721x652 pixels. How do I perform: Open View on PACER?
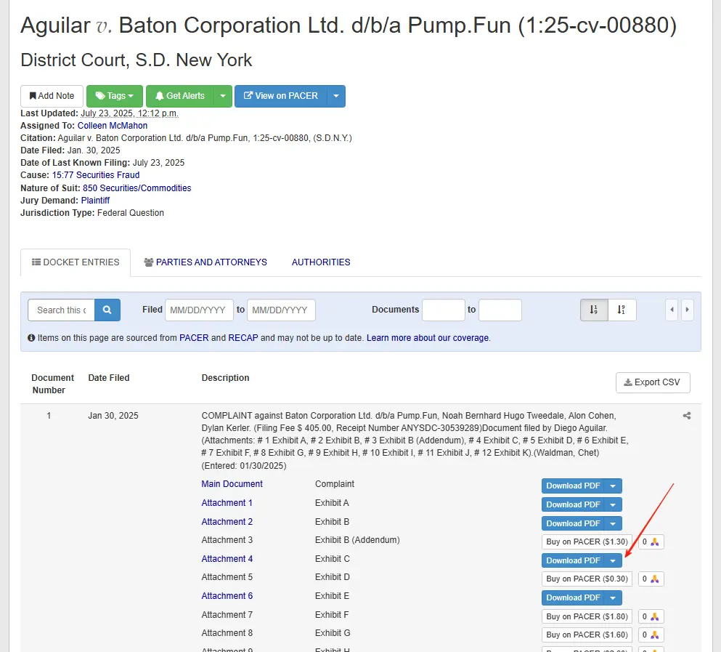click(281, 96)
